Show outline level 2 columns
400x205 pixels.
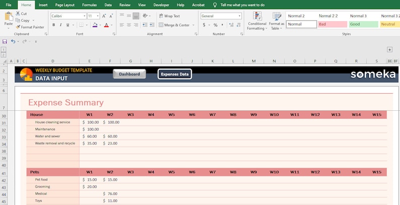[x=4, y=55]
